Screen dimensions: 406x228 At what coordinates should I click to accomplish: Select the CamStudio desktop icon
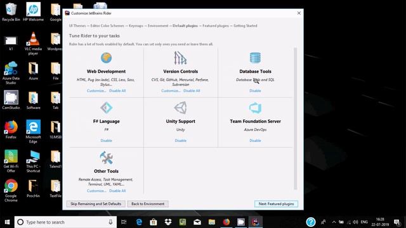click(11, 100)
